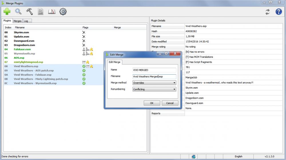Viewport: 286px width, 160px height.
Task: Click the status bar globe icon
Action: [x=194, y=157]
